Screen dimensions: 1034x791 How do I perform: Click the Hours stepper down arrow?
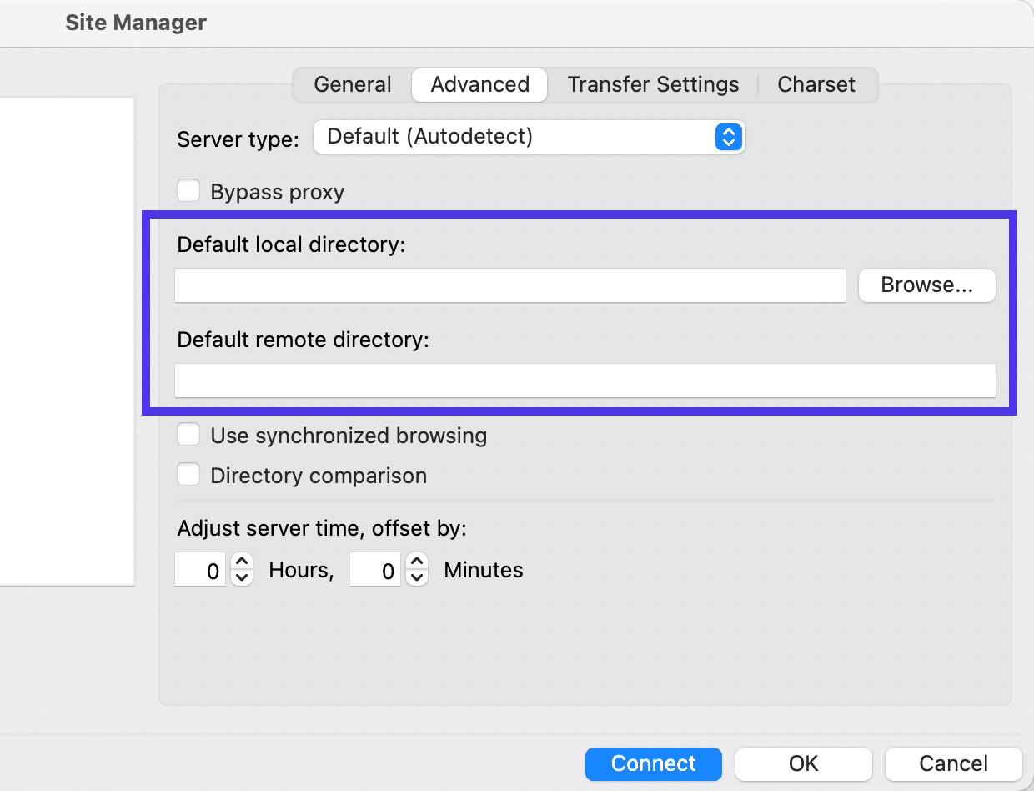241,577
